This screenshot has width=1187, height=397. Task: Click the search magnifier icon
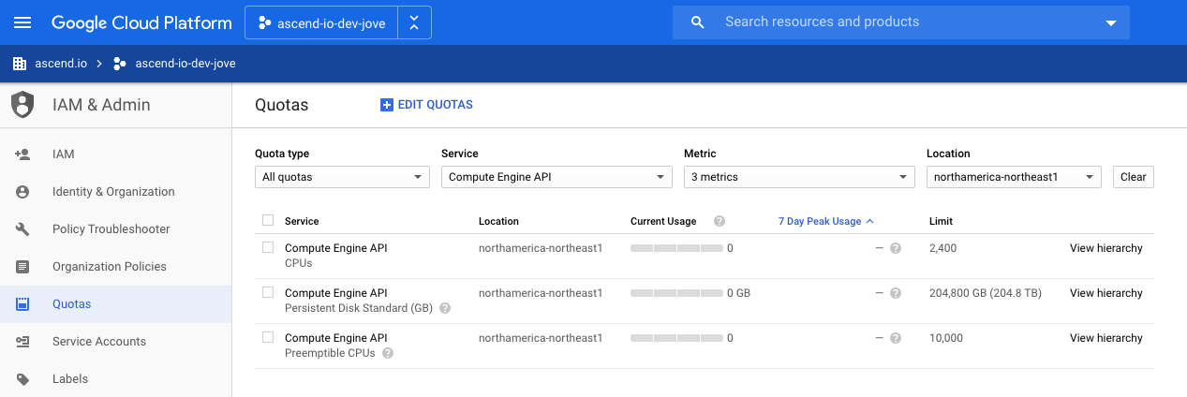697,22
